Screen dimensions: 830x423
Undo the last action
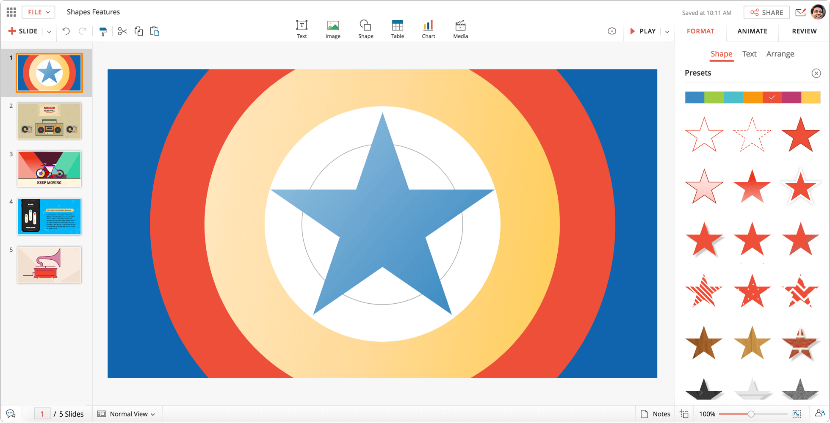[66, 31]
